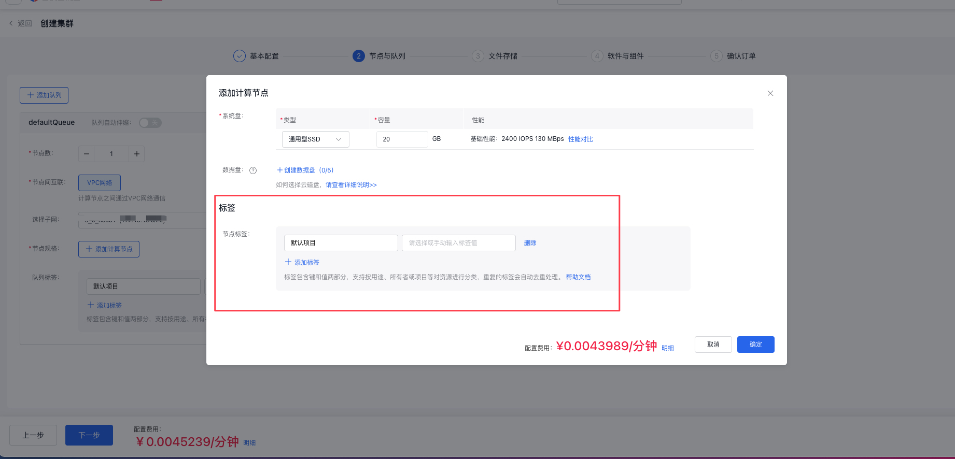Click the defaultQueue queue name
Screen dimensions: 955x459
click(51, 123)
